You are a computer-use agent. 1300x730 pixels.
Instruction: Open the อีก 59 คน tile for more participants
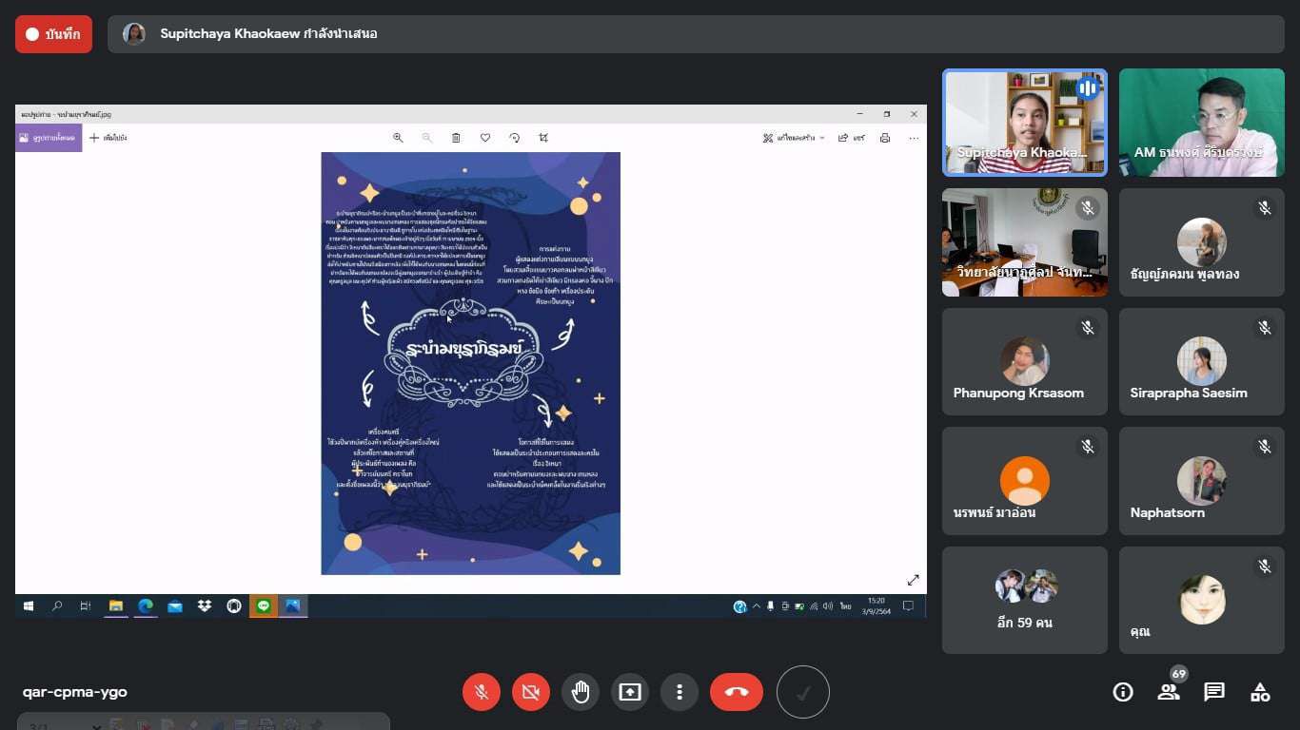(x=1025, y=600)
